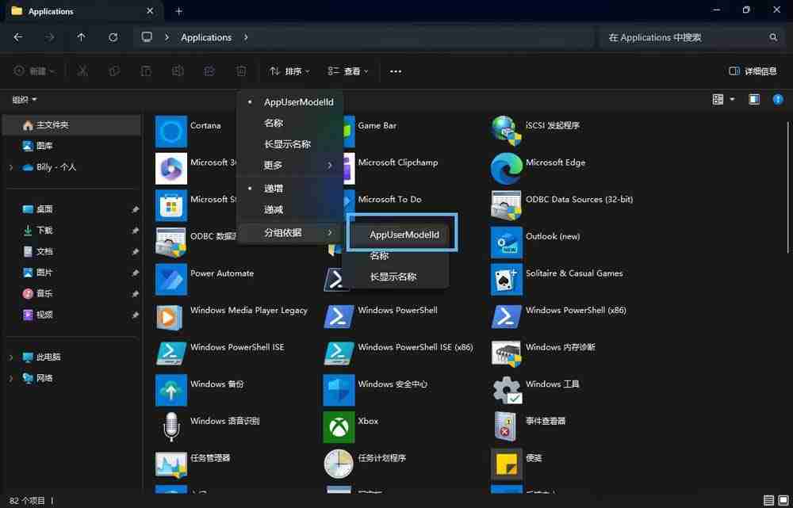Select AppUserModelId in the group-by submenu
Image resolution: width=793 pixels, height=508 pixels.
[404, 235]
